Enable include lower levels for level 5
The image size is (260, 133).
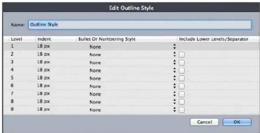182,78
